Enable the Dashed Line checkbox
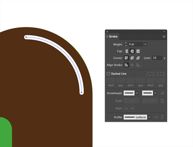 click(x=108, y=74)
